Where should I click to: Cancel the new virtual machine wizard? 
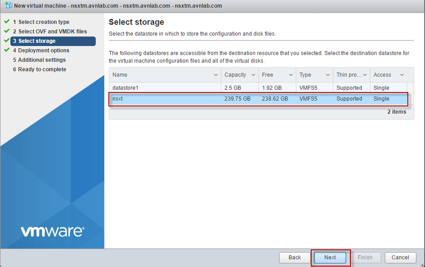(400, 258)
